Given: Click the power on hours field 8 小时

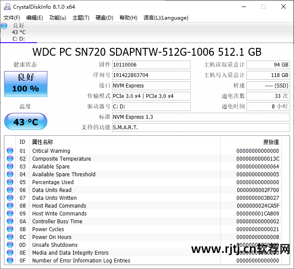Looking at the screenshot, I should (268, 107).
